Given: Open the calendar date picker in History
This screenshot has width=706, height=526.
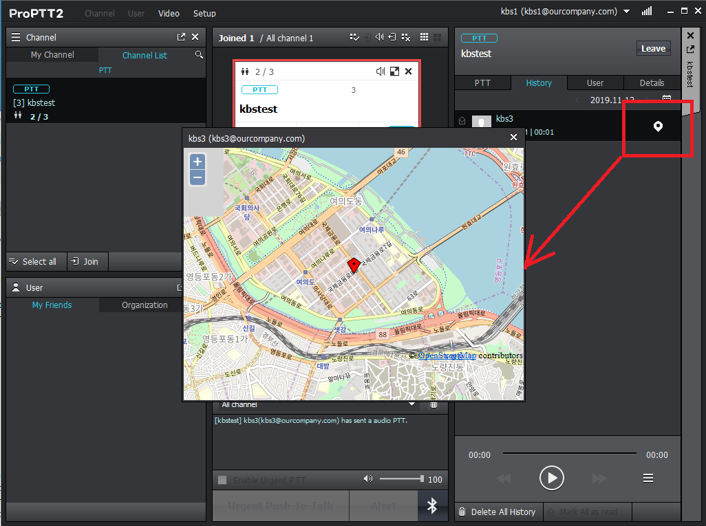Looking at the screenshot, I should pos(666,100).
